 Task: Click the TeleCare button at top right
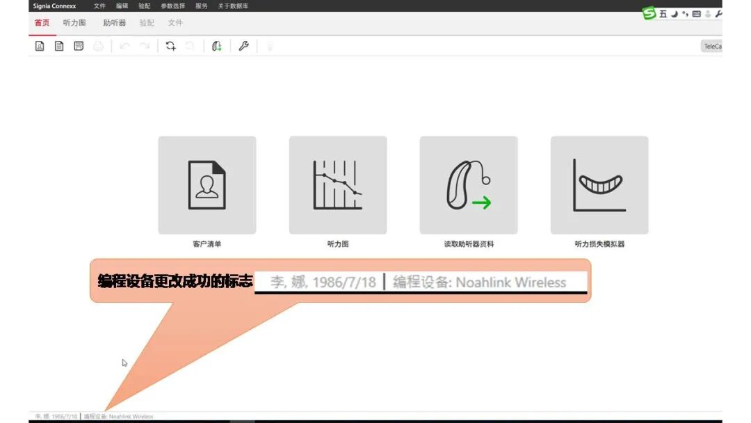point(715,45)
